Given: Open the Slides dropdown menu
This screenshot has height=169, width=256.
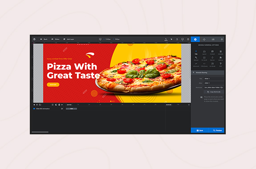Looking at the screenshot, I should click(x=55, y=39).
